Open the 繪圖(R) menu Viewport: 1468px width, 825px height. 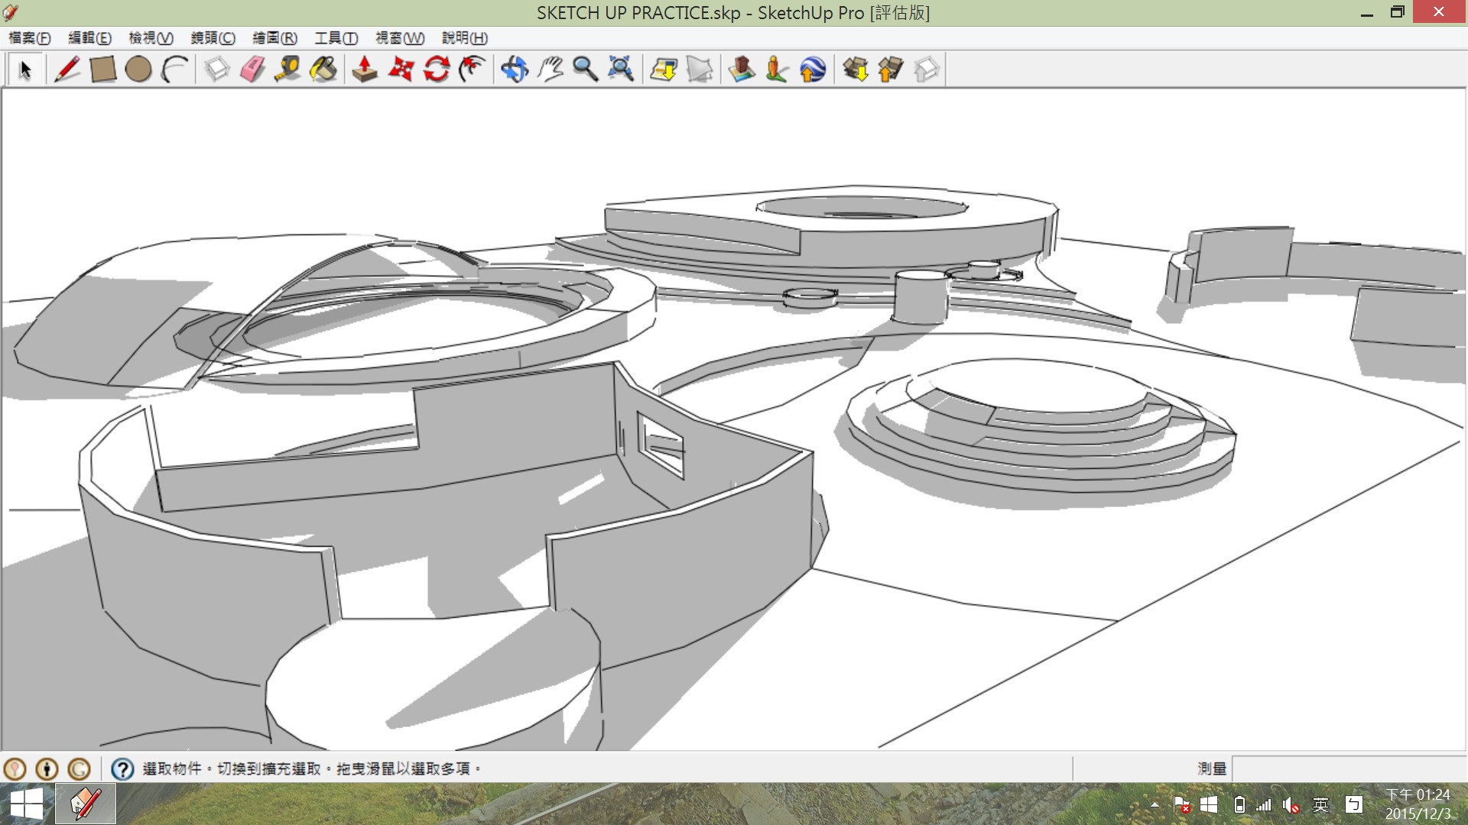click(275, 38)
